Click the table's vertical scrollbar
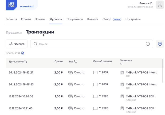Image resolution: width=165 pixels, height=115 pixels. coord(163,71)
